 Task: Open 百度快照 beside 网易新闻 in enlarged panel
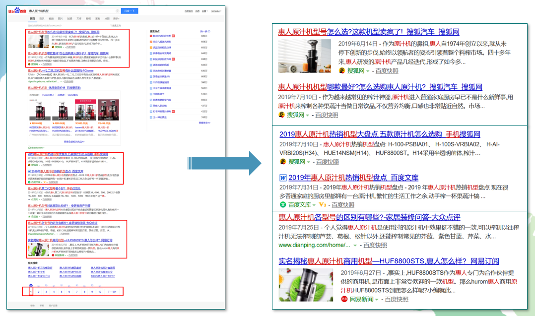(x=397, y=299)
